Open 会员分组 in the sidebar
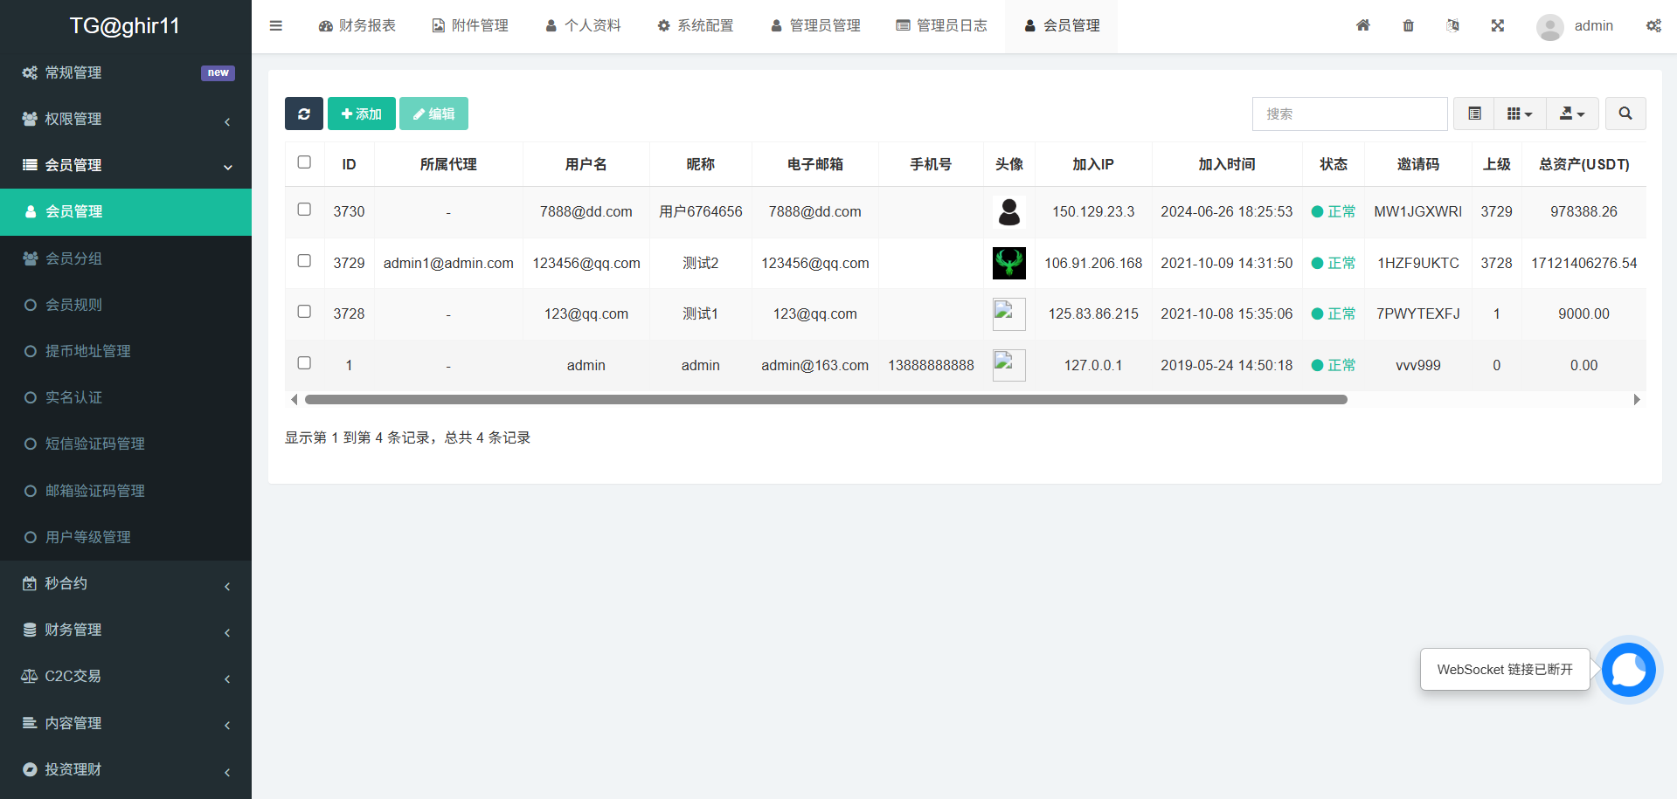The width and height of the screenshot is (1677, 799). click(74, 258)
